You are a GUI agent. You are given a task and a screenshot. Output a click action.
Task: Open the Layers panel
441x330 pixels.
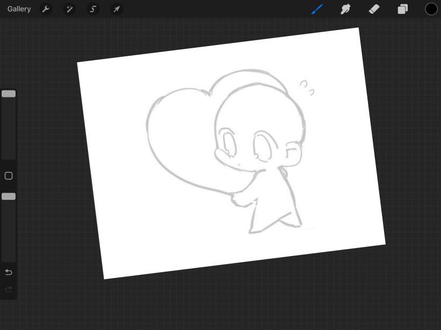403,9
